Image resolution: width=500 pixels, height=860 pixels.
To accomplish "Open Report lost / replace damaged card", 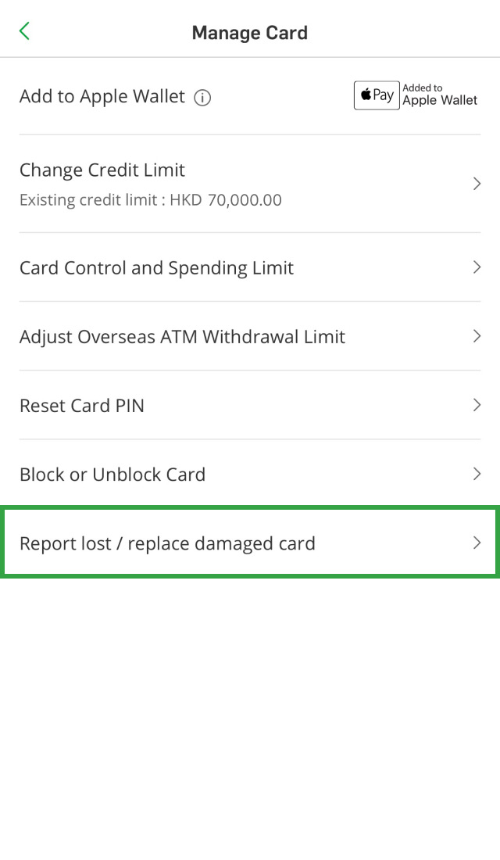I will [x=167, y=543].
